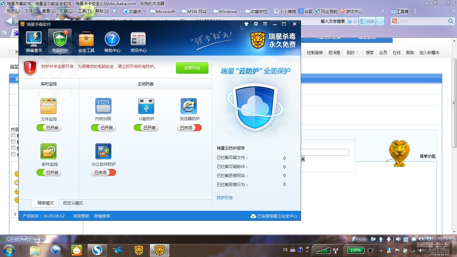Open Windows Explorer from the taskbar
Image resolution: width=457 pixels, height=257 pixels.
click(x=35, y=250)
